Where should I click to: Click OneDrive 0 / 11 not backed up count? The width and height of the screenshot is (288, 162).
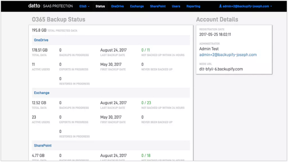tap(146, 50)
